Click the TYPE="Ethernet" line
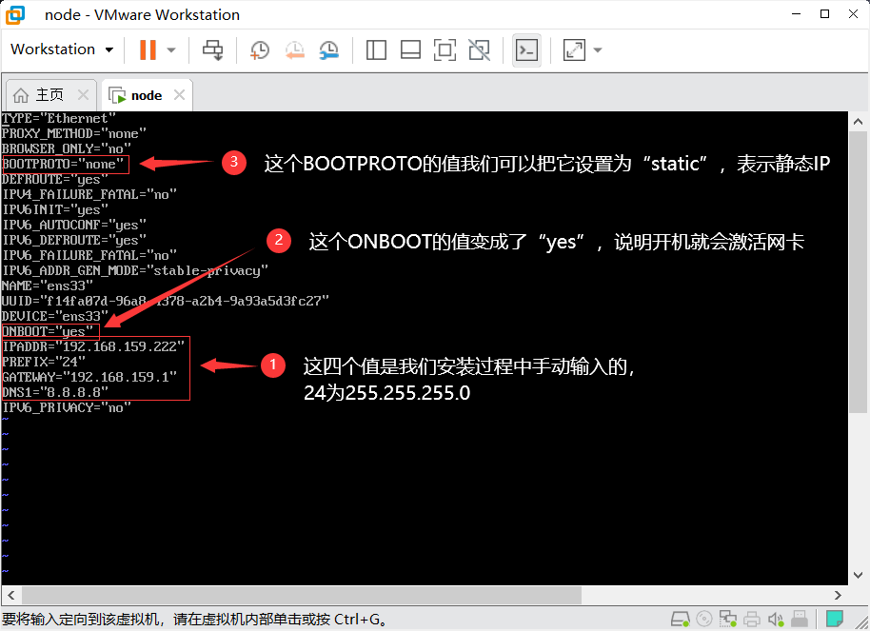This screenshot has width=870, height=631. [58, 119]
